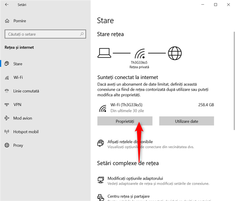The image size is (235, 201).
Task: Select the VPN sidebar icon
Action: 7,104
